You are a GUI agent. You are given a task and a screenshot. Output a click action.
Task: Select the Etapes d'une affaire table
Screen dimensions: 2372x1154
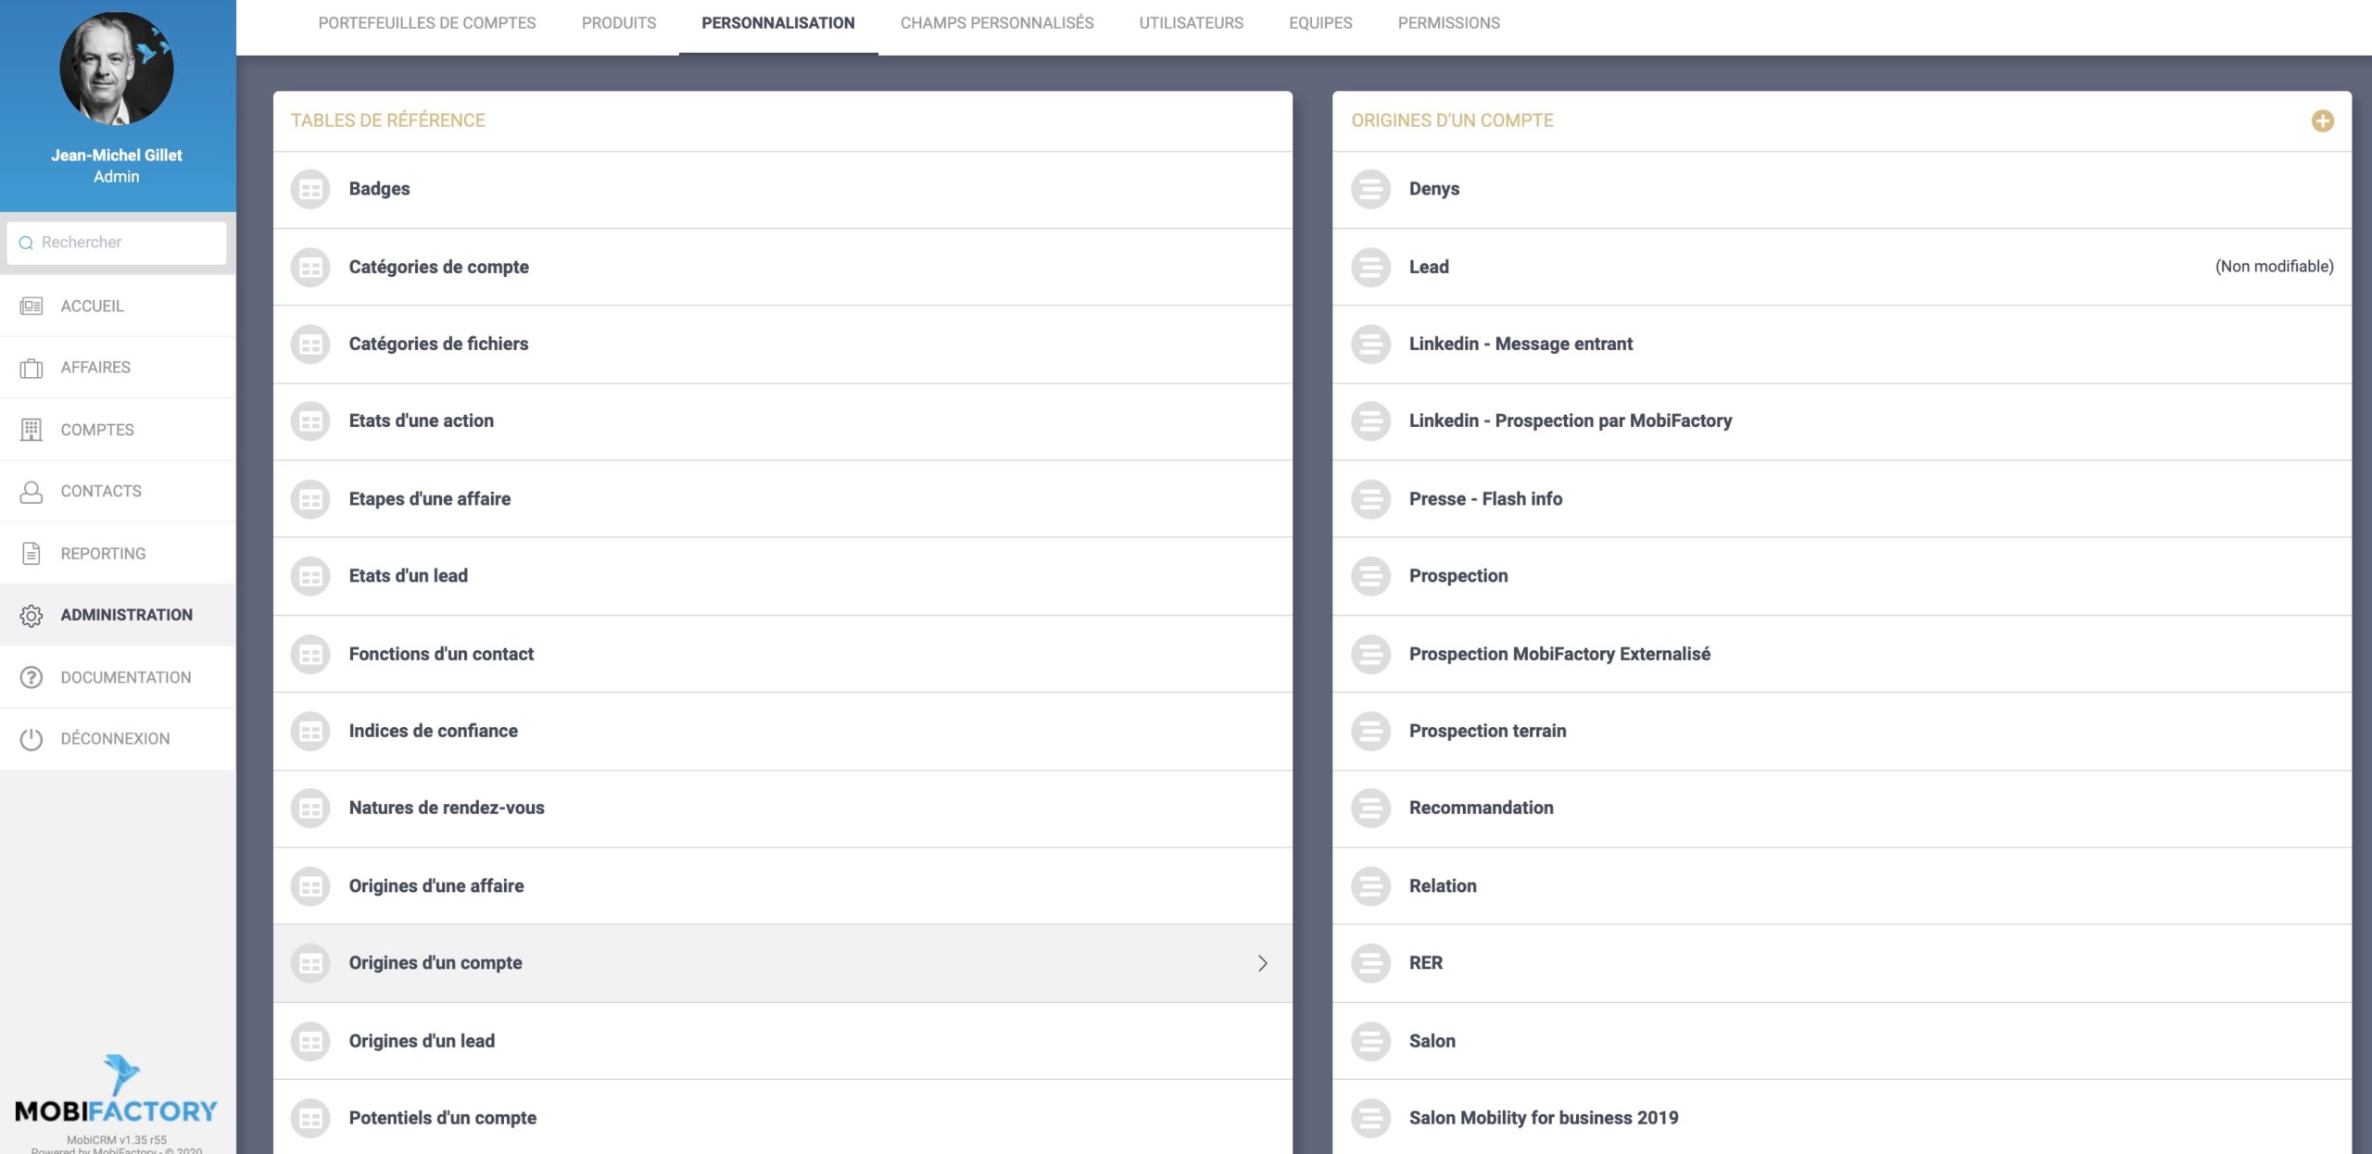(430, 498)
